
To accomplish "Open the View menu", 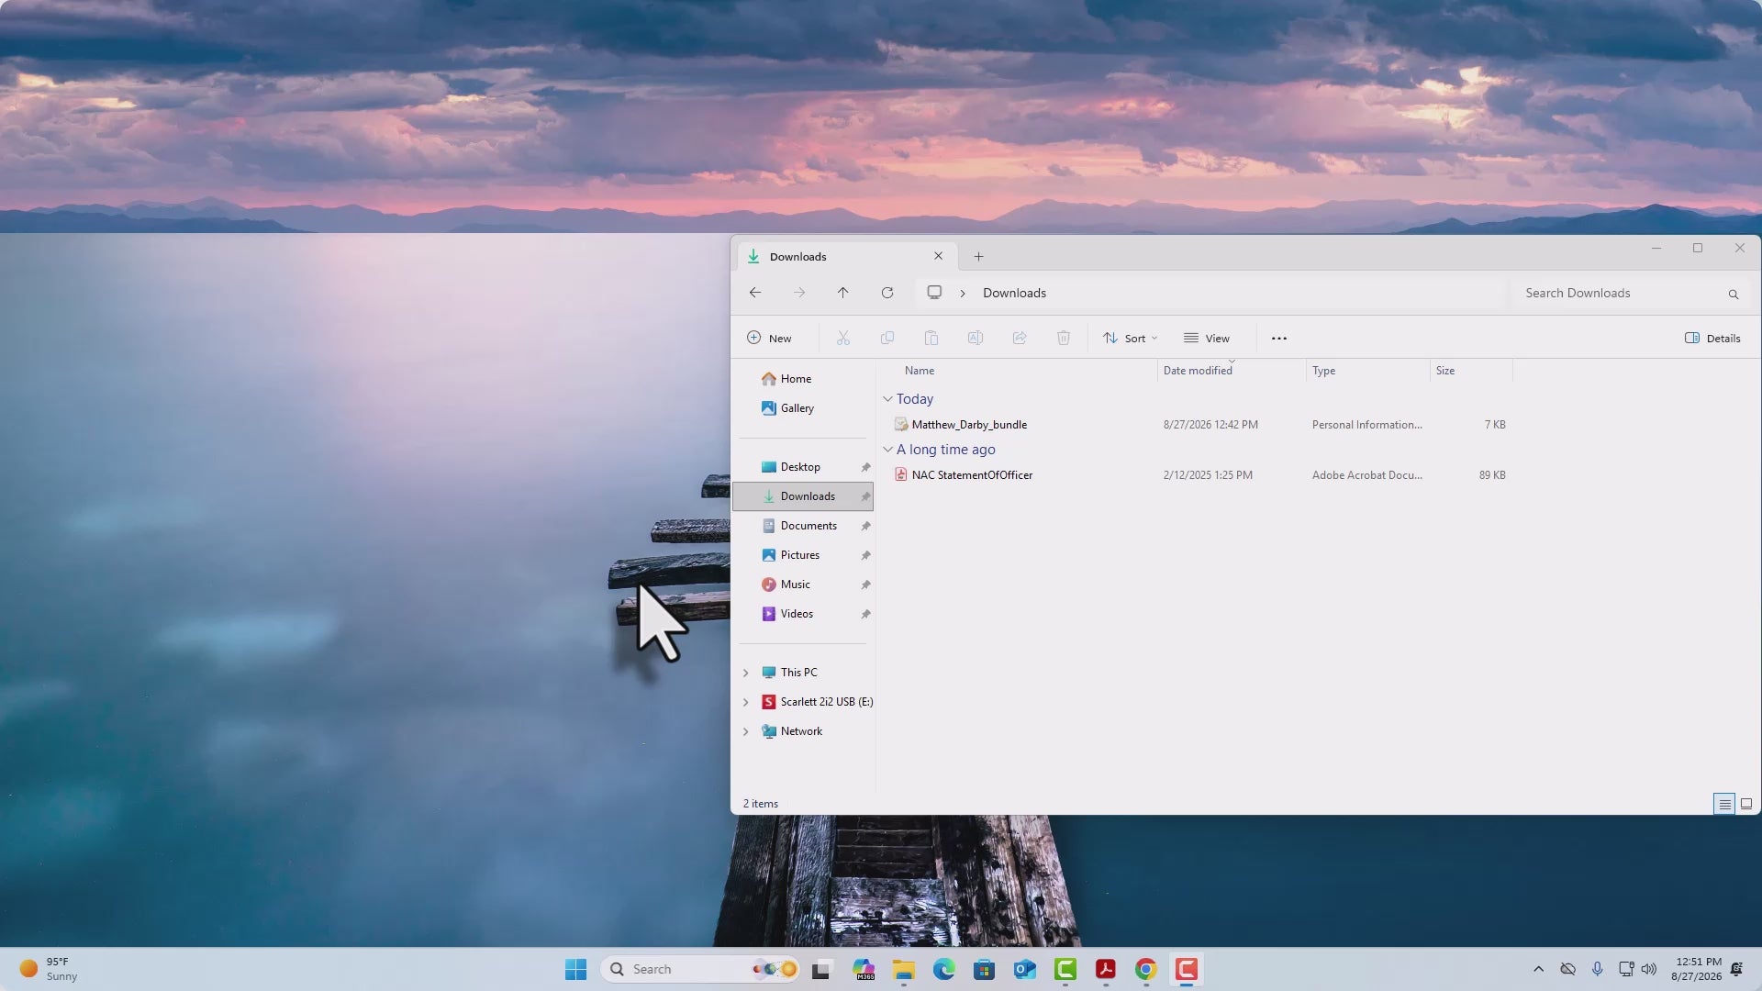I will pos(1207,339).
